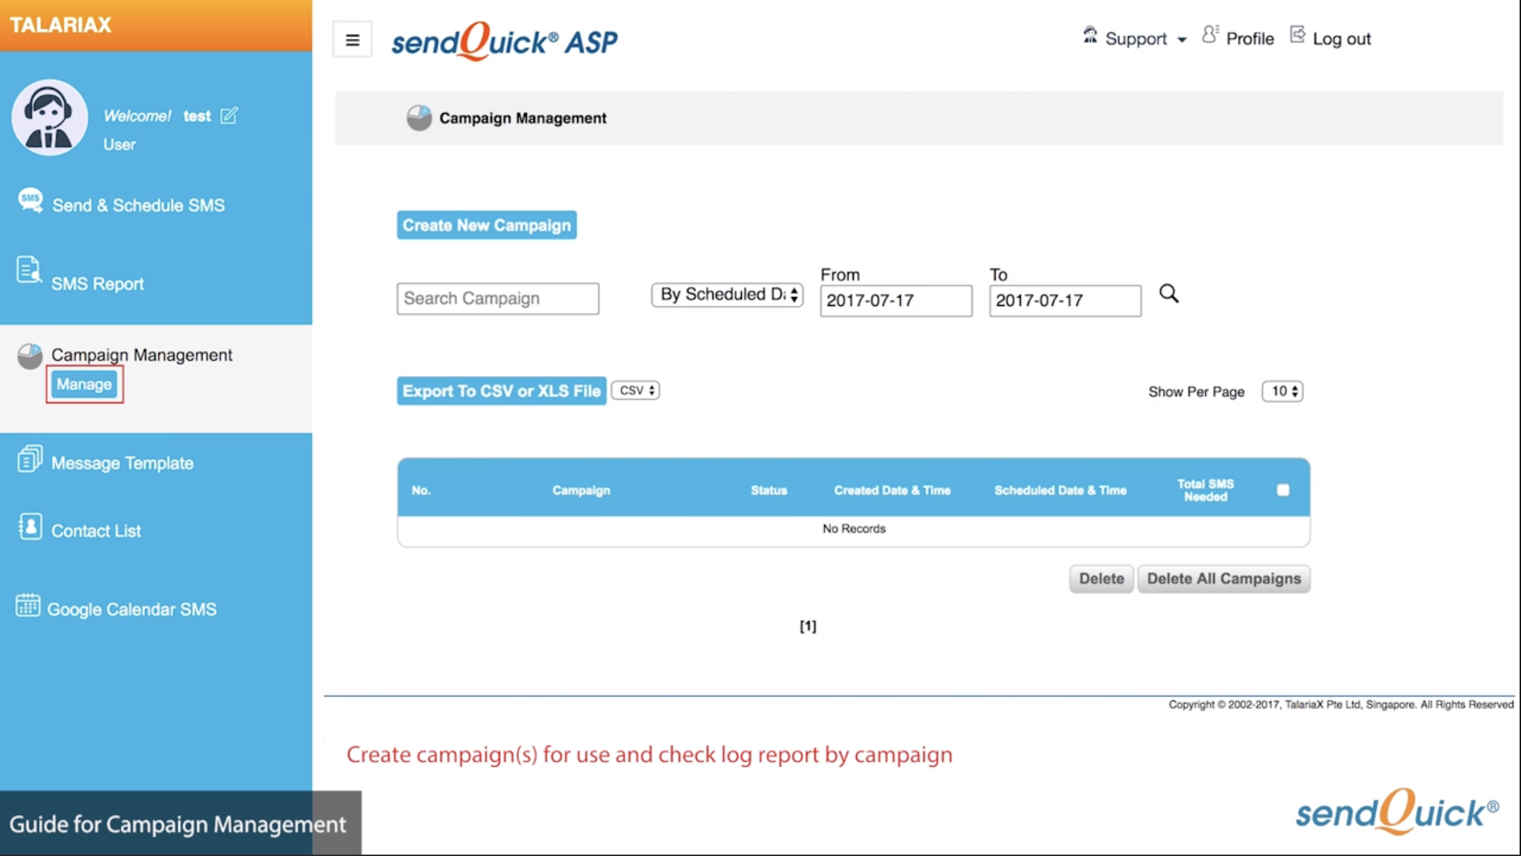Open Send & Schedule SMS menu

[138, 205]
